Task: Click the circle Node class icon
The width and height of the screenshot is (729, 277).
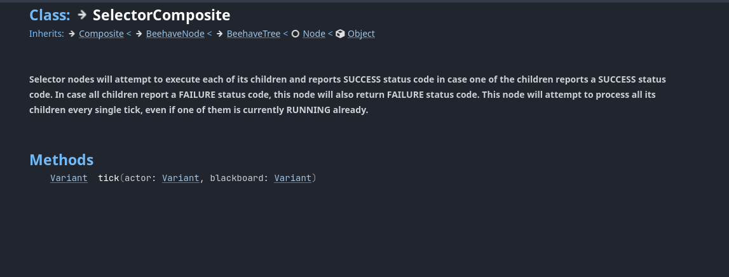Action: click(x=296, y=34)
